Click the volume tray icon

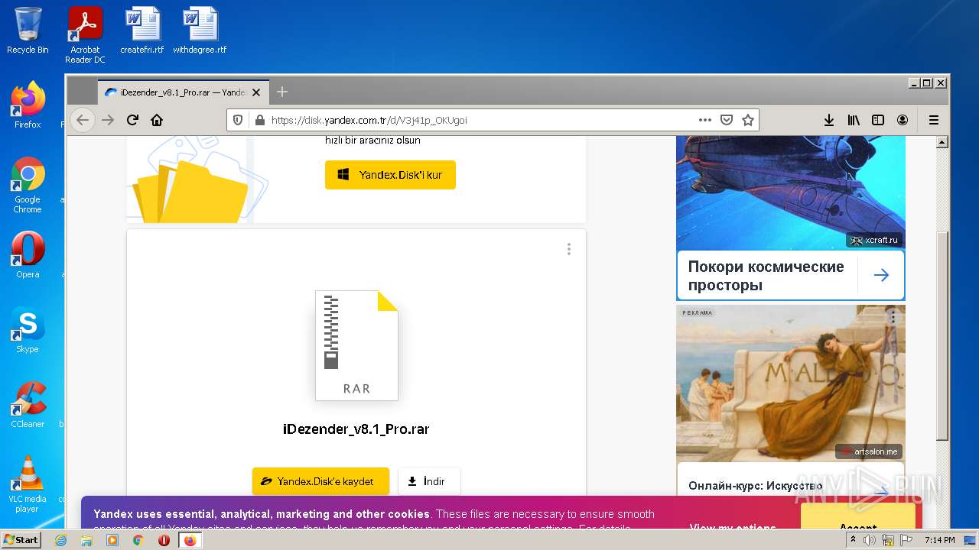click(x=870, y=540)
